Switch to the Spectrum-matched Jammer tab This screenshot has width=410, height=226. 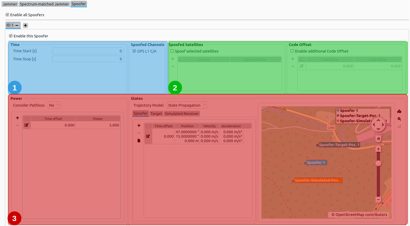tap(44, 4)
